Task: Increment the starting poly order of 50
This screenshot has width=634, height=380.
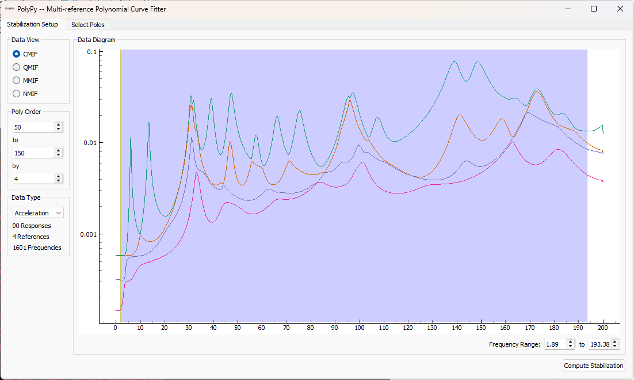Action: click(58, 124)
